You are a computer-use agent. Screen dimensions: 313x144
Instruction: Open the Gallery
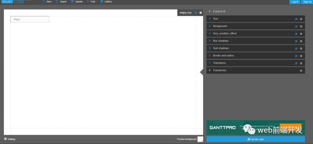point(106,1)
